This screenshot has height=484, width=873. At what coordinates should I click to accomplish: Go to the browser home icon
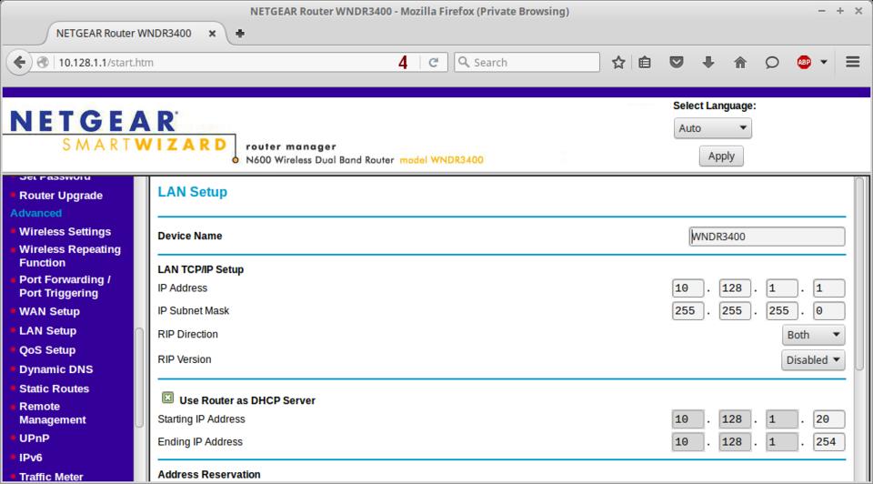point(740,62)
